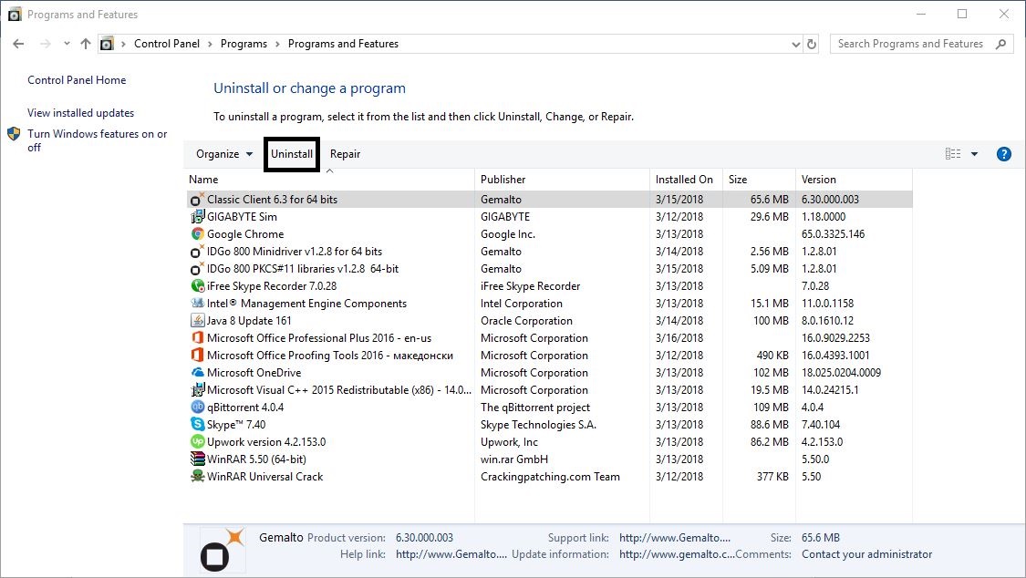Screen dimensions: 1026x578
Task: Click the Repair button
Action: pos(345,154)
